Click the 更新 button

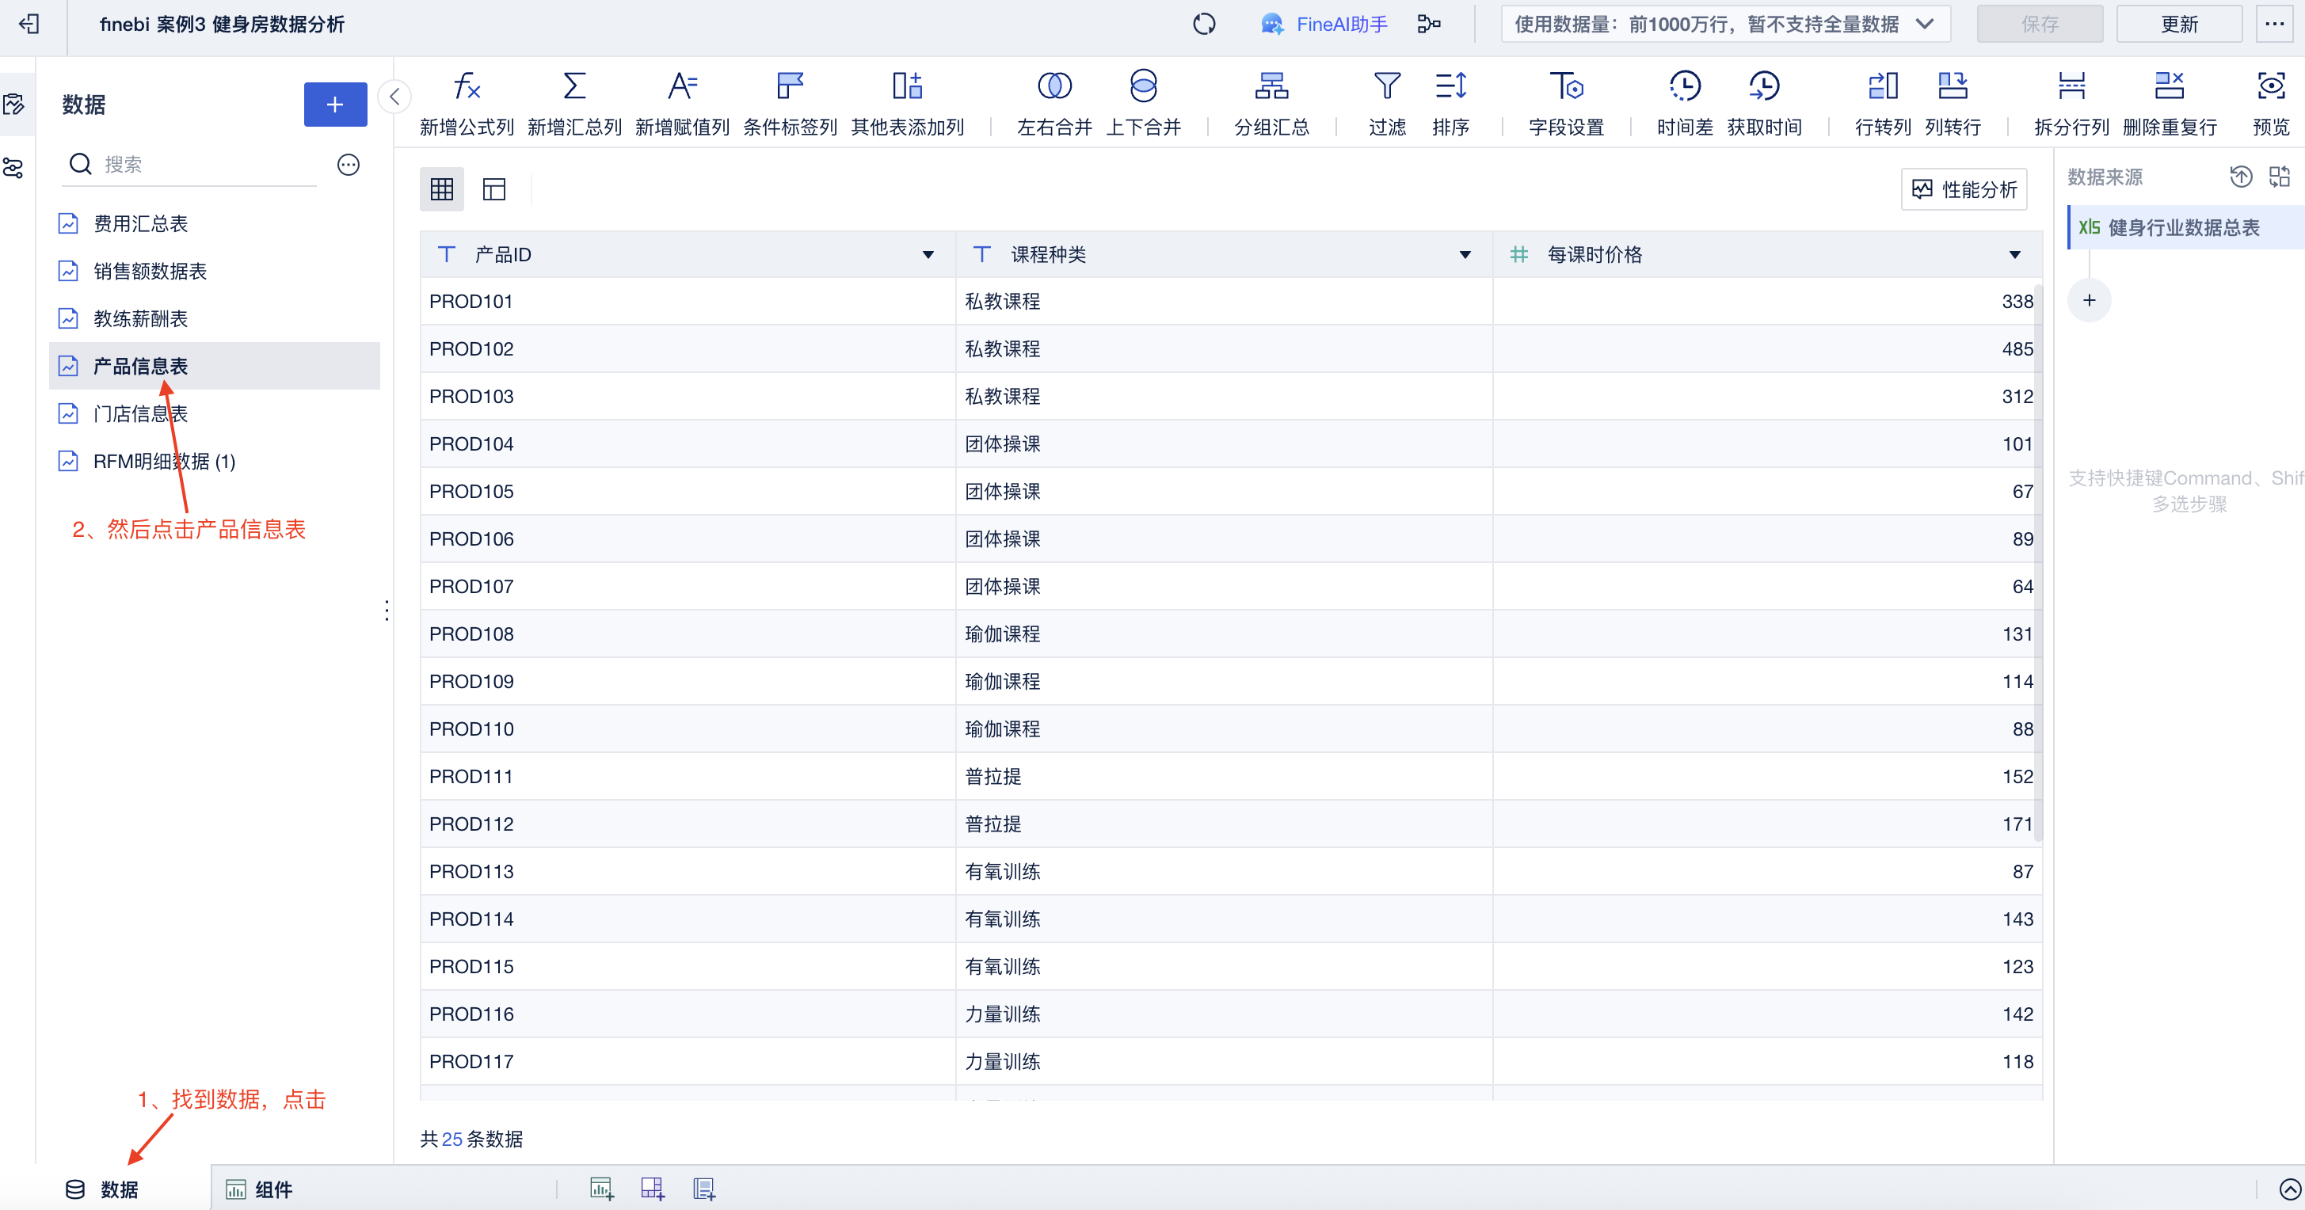pyautogui.click(x=2178, y=24)
